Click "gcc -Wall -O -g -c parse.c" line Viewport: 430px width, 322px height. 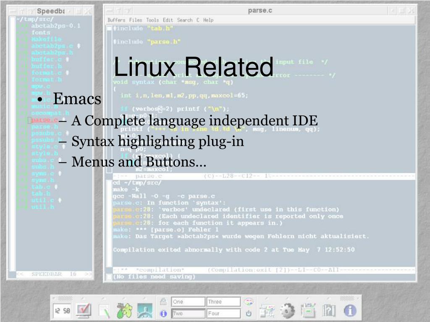164,196
